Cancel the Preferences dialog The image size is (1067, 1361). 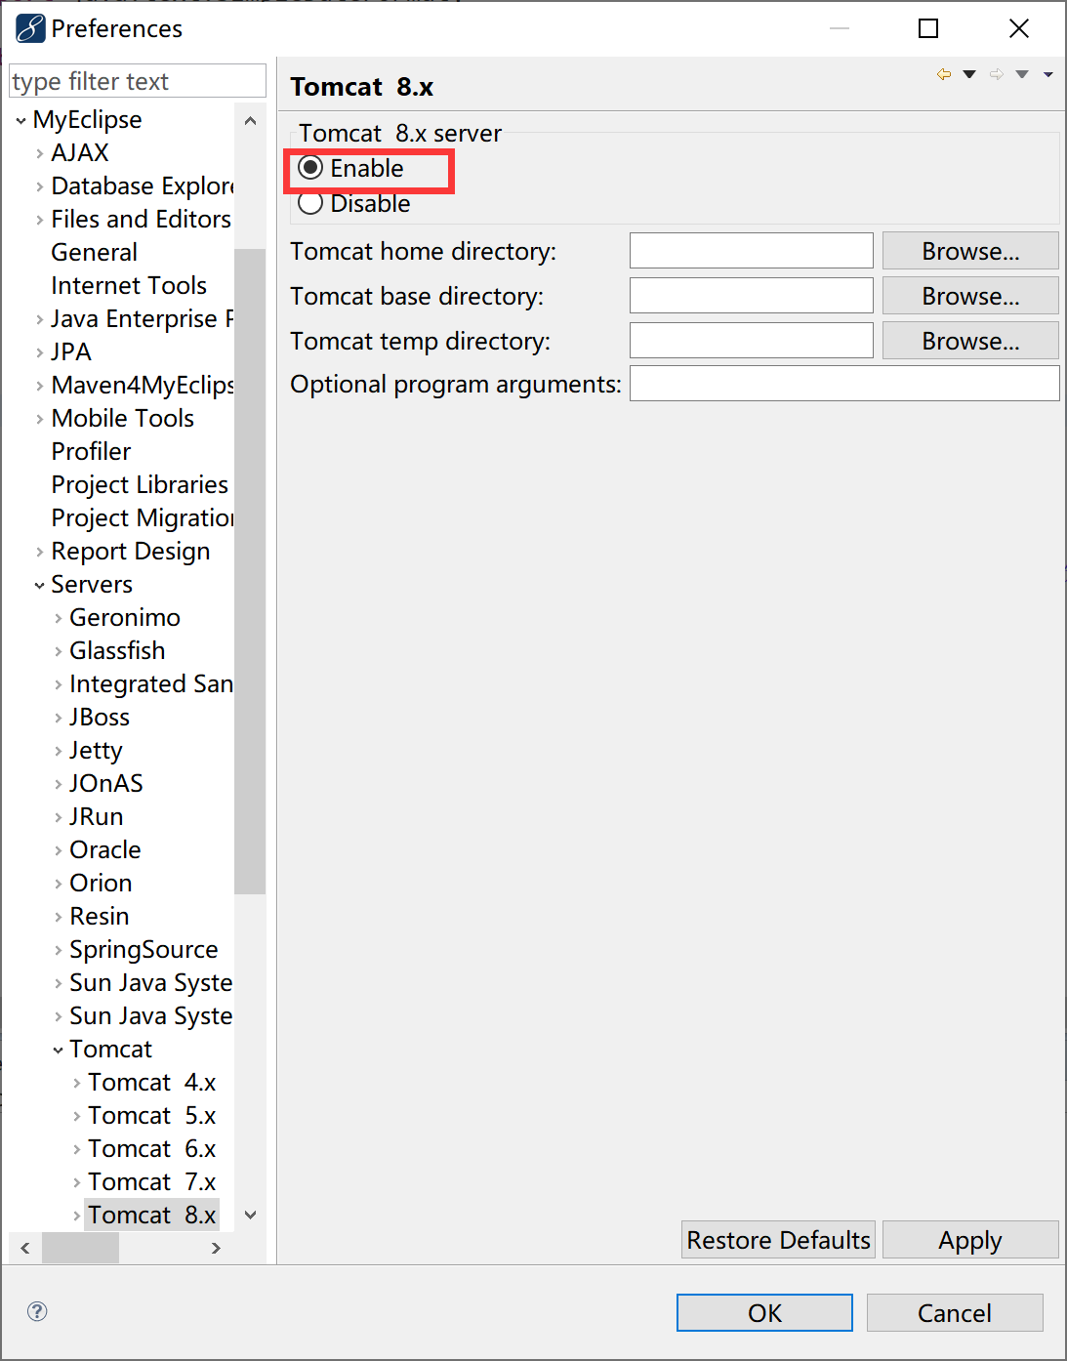point(955,1313)
